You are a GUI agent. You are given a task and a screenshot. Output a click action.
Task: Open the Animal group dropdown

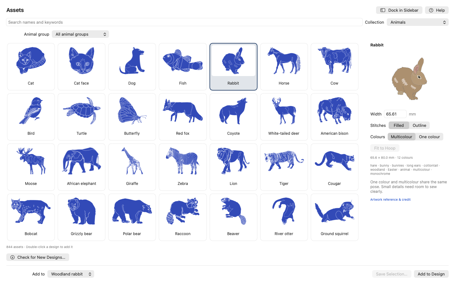80,34
